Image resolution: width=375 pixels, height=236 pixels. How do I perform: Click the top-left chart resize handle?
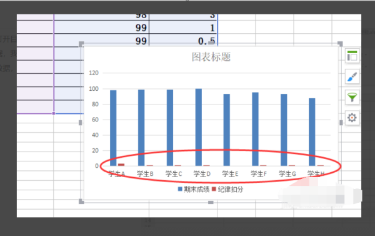pyautogui.click(x=81, y=44)
